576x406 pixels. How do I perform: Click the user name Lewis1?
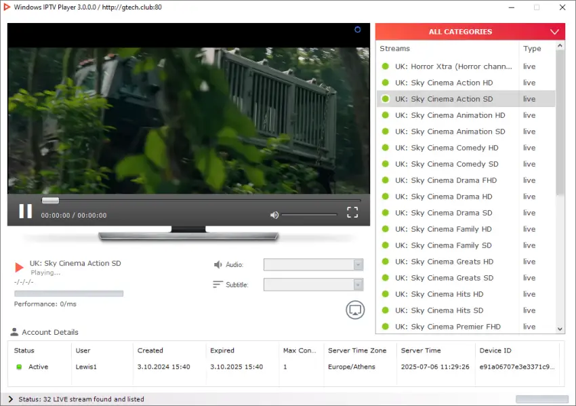86,367
